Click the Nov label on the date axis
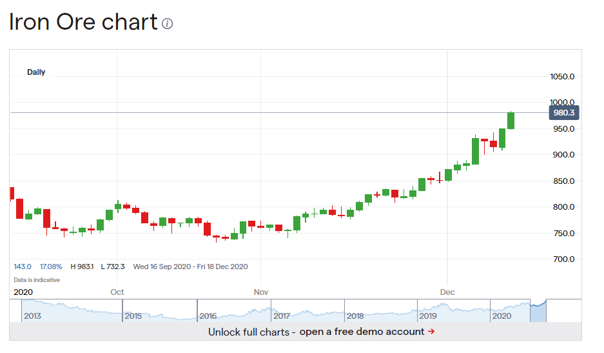 click(x=261, y=292)
